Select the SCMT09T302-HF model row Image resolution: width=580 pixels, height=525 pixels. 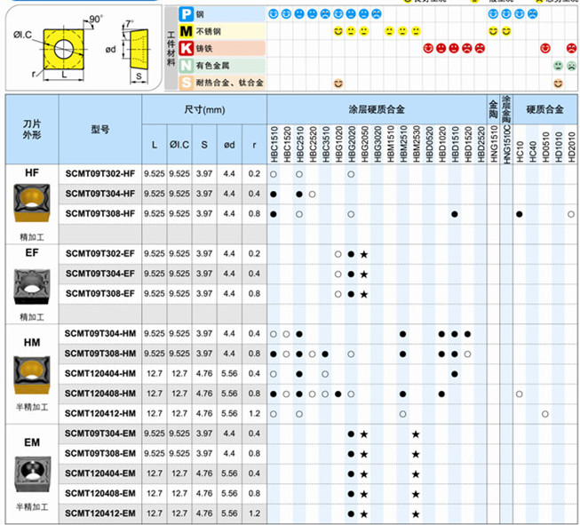click(100, 173)
